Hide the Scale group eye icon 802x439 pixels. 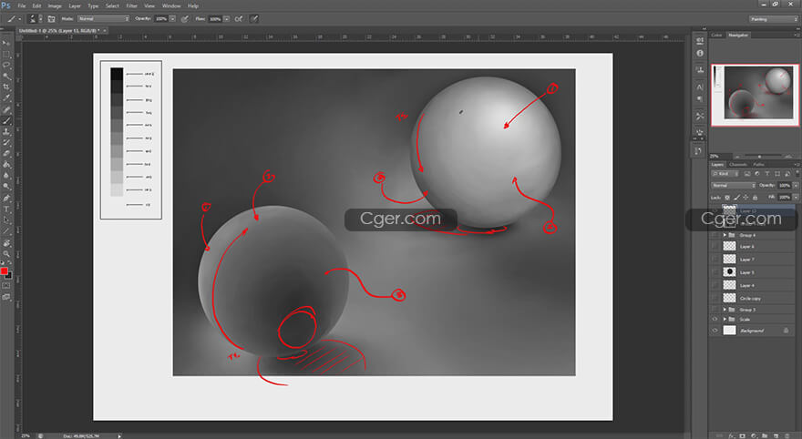point(715,319)
